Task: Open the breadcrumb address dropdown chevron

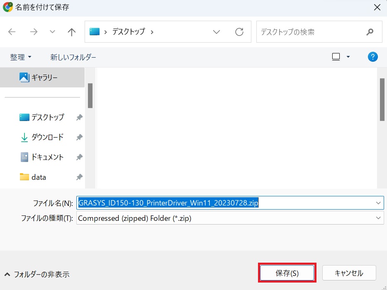Action: 216,31
